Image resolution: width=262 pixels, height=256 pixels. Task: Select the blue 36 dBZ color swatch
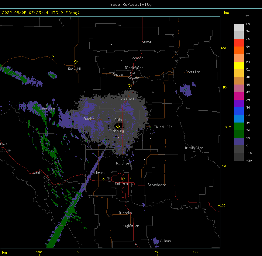(239, 111)
